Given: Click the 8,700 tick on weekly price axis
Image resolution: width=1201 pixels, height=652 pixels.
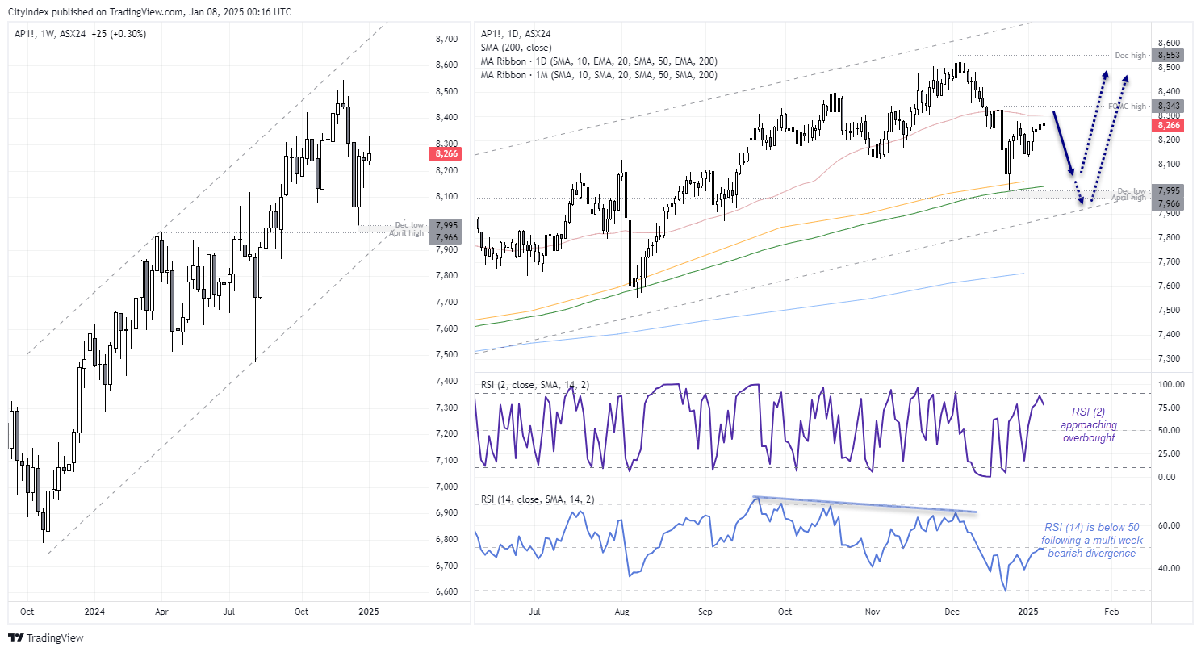Looking at the screenshot, I should click(x=446, y=39).
